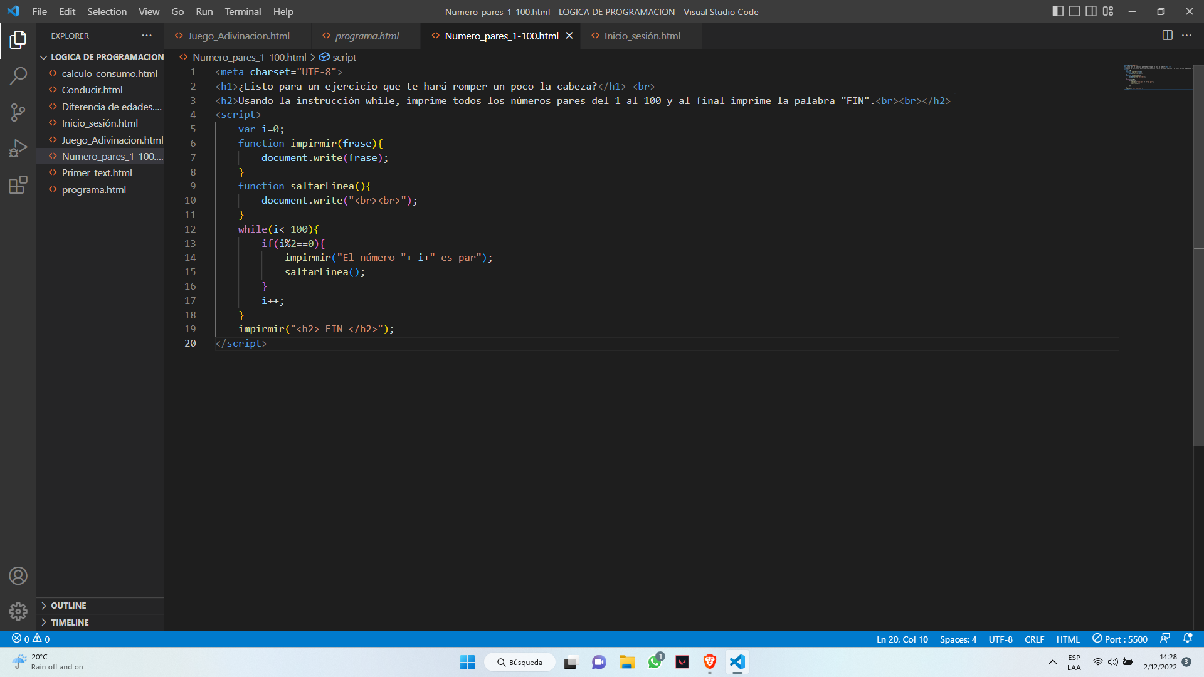Open Brave browser from the taskbar
The width and height of the screenshot is (1204, 677).
point(710,662)
